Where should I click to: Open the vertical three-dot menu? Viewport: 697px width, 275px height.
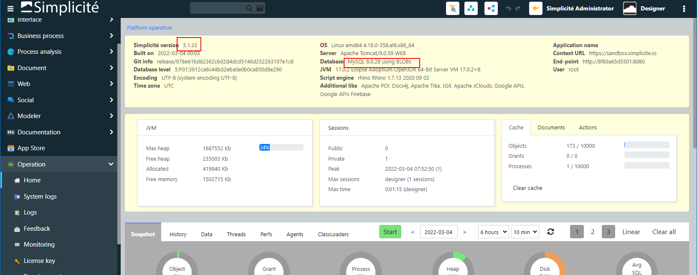tap(684, 9)
